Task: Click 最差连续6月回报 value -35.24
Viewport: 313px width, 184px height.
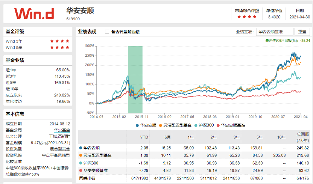Action: [x=305, y=41]
